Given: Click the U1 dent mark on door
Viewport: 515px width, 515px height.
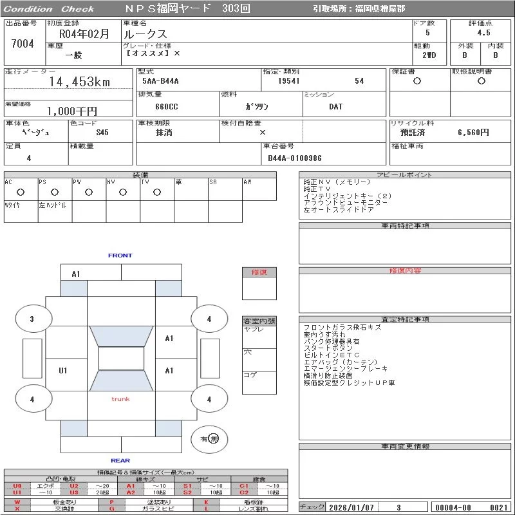Looking at the screenshot, I should coord(63,370).
